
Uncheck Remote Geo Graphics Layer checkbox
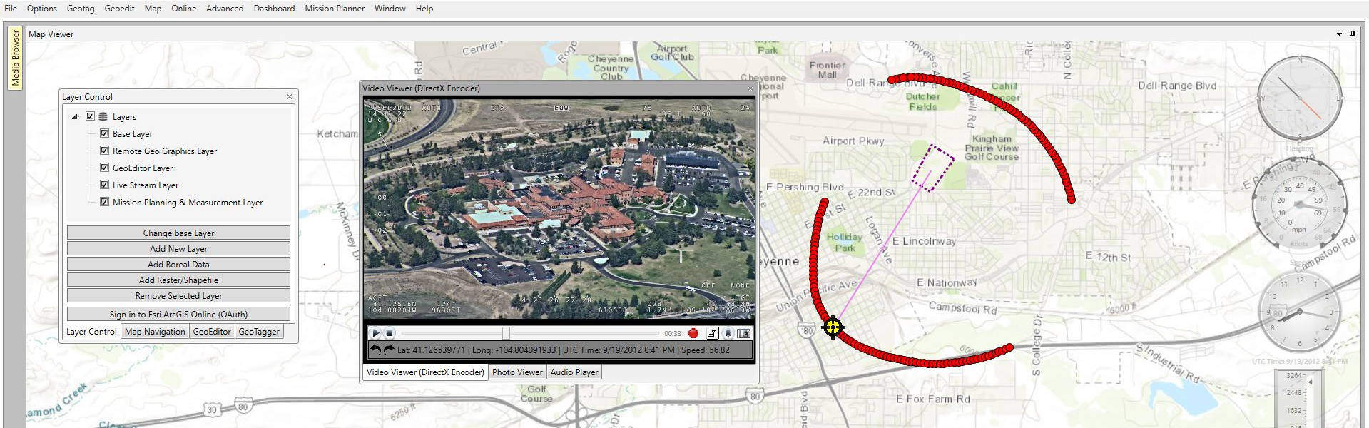(x=104, y=151)
